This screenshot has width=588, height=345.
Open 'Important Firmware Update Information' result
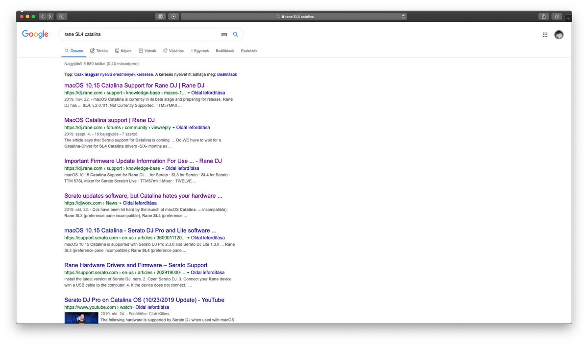pyautogui.click(x=143, y=161)
